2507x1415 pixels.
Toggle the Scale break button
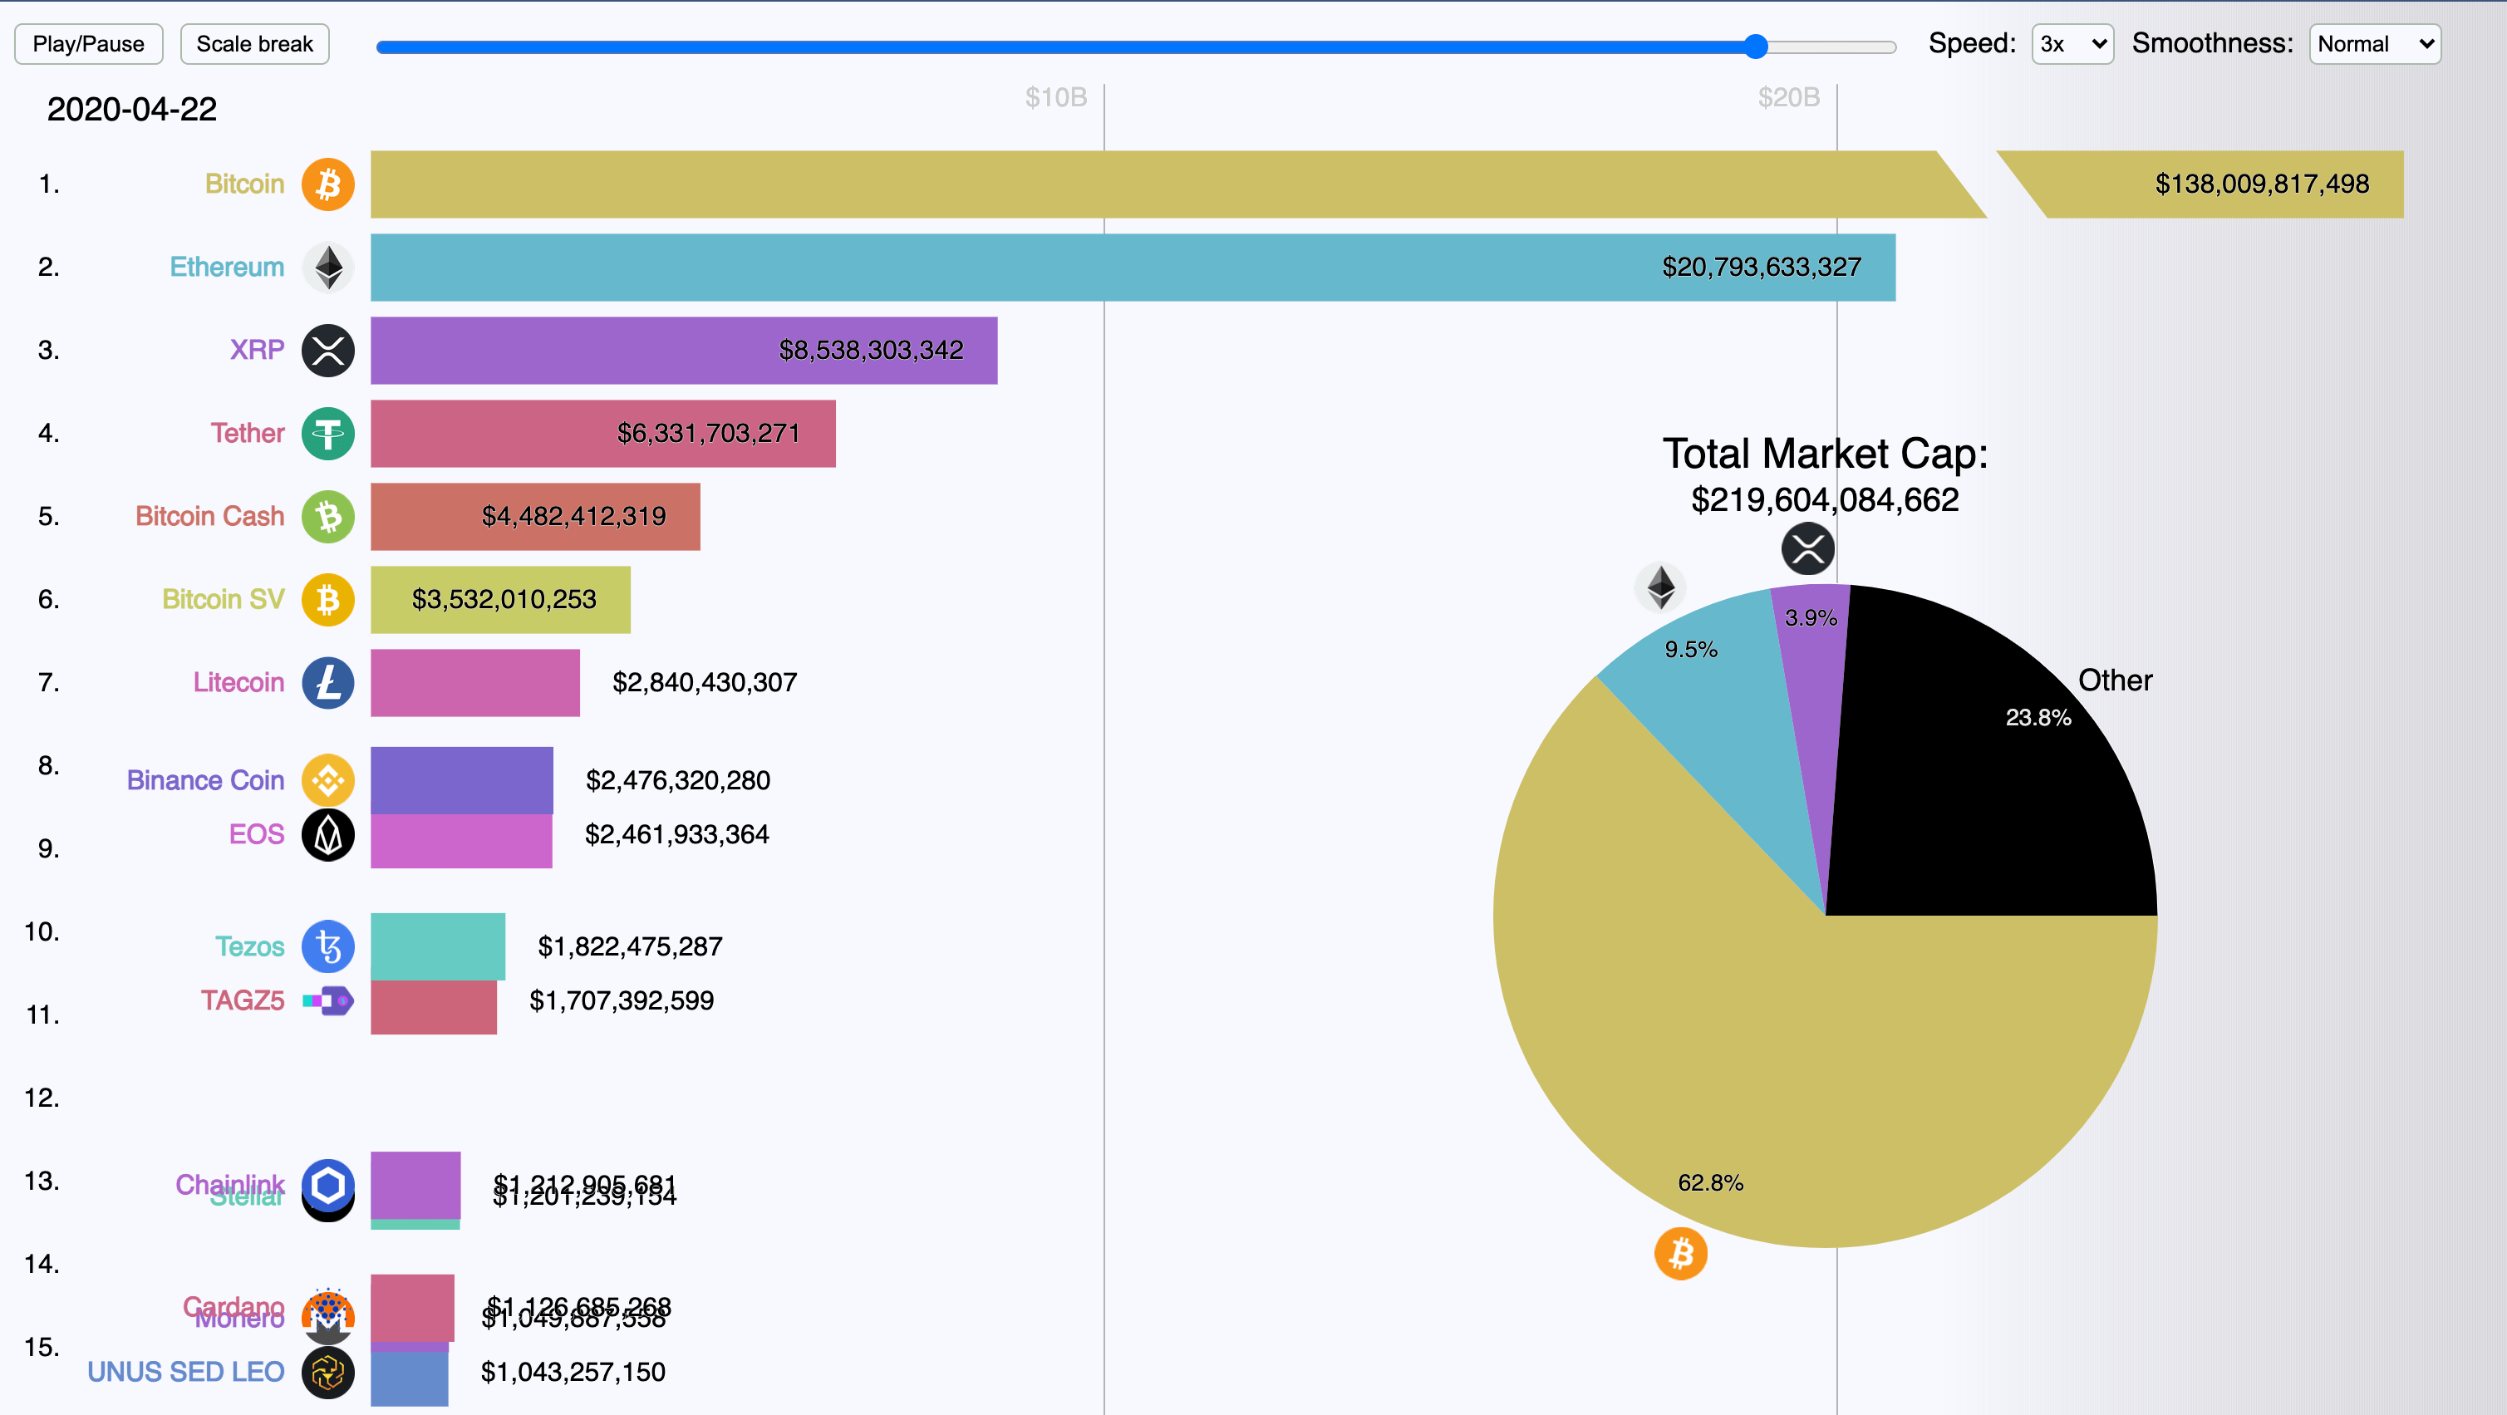[254, 44]
